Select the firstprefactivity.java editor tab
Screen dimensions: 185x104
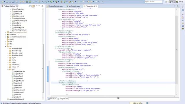55,6
